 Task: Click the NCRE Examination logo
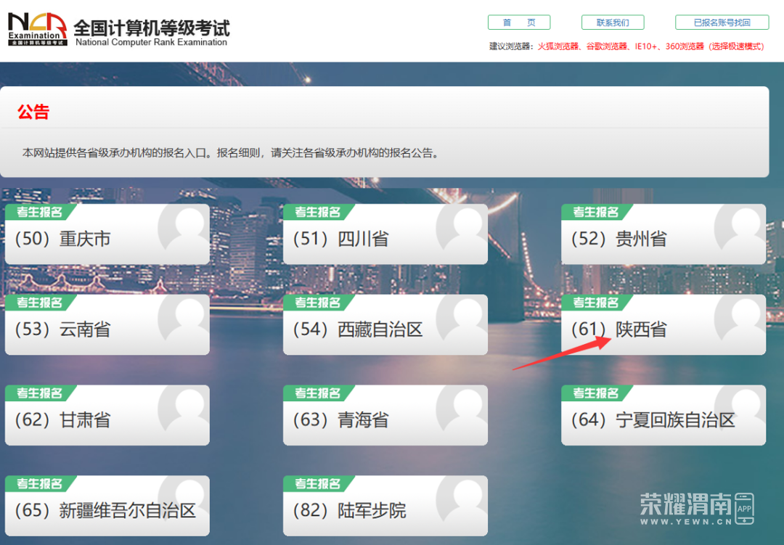[38, 29]
